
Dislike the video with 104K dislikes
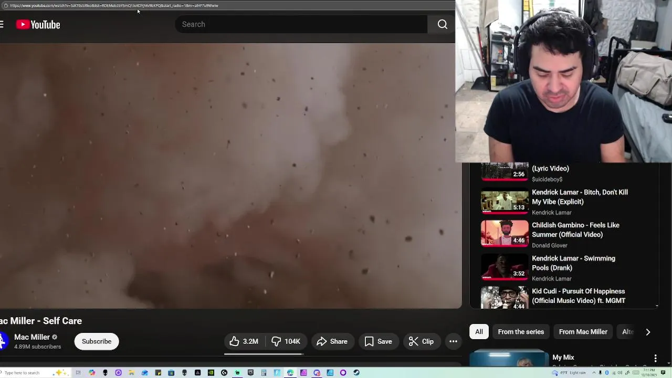pyautogui.click(x=286, y=341)
